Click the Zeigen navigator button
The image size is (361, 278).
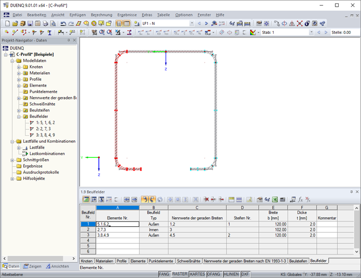point(33,266)
